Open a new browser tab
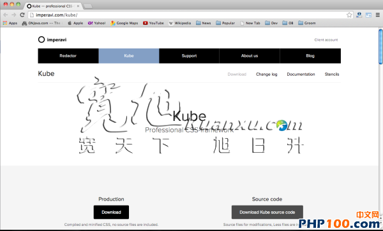The height and width of the screenshot is (231, 383). point(88,6)
